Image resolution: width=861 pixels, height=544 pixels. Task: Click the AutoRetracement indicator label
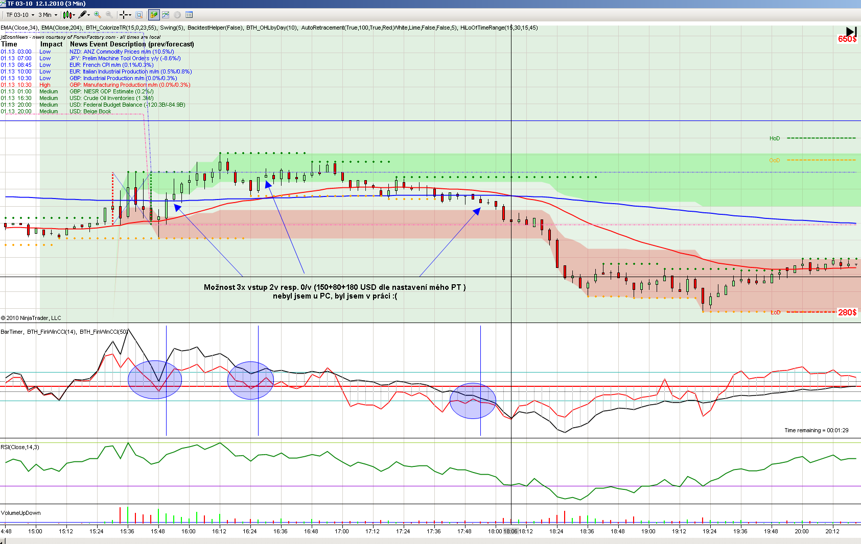point(379,28)
